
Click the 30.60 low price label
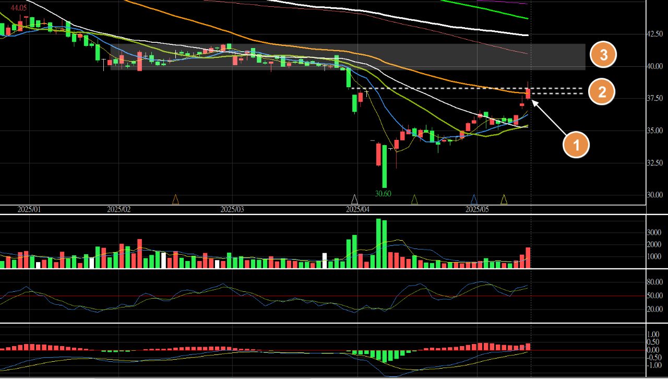[x=383, y=194]
